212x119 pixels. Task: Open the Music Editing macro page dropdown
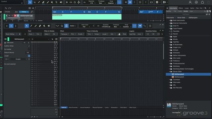pyautogui.click(x=11, y=34)
